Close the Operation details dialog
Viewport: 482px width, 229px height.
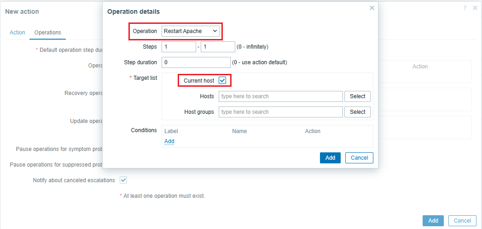(x=372, y=8)
